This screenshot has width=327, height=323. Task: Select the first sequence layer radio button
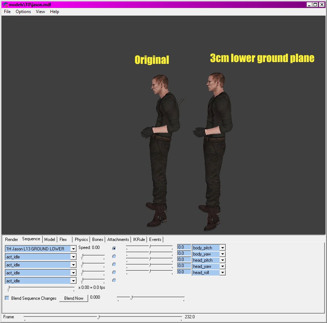pyautogui.click(x=114, y=248)
